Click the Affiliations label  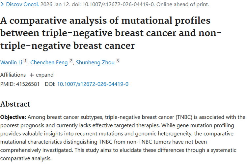13,75
